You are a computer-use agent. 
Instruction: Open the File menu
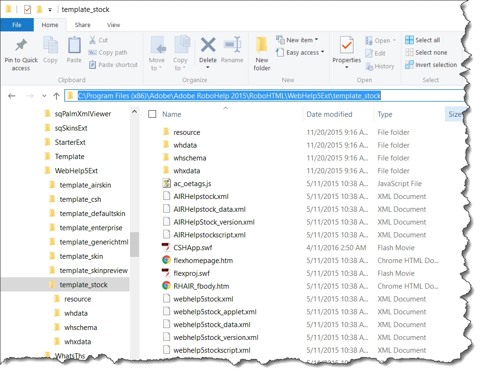(x=17, y=25)
